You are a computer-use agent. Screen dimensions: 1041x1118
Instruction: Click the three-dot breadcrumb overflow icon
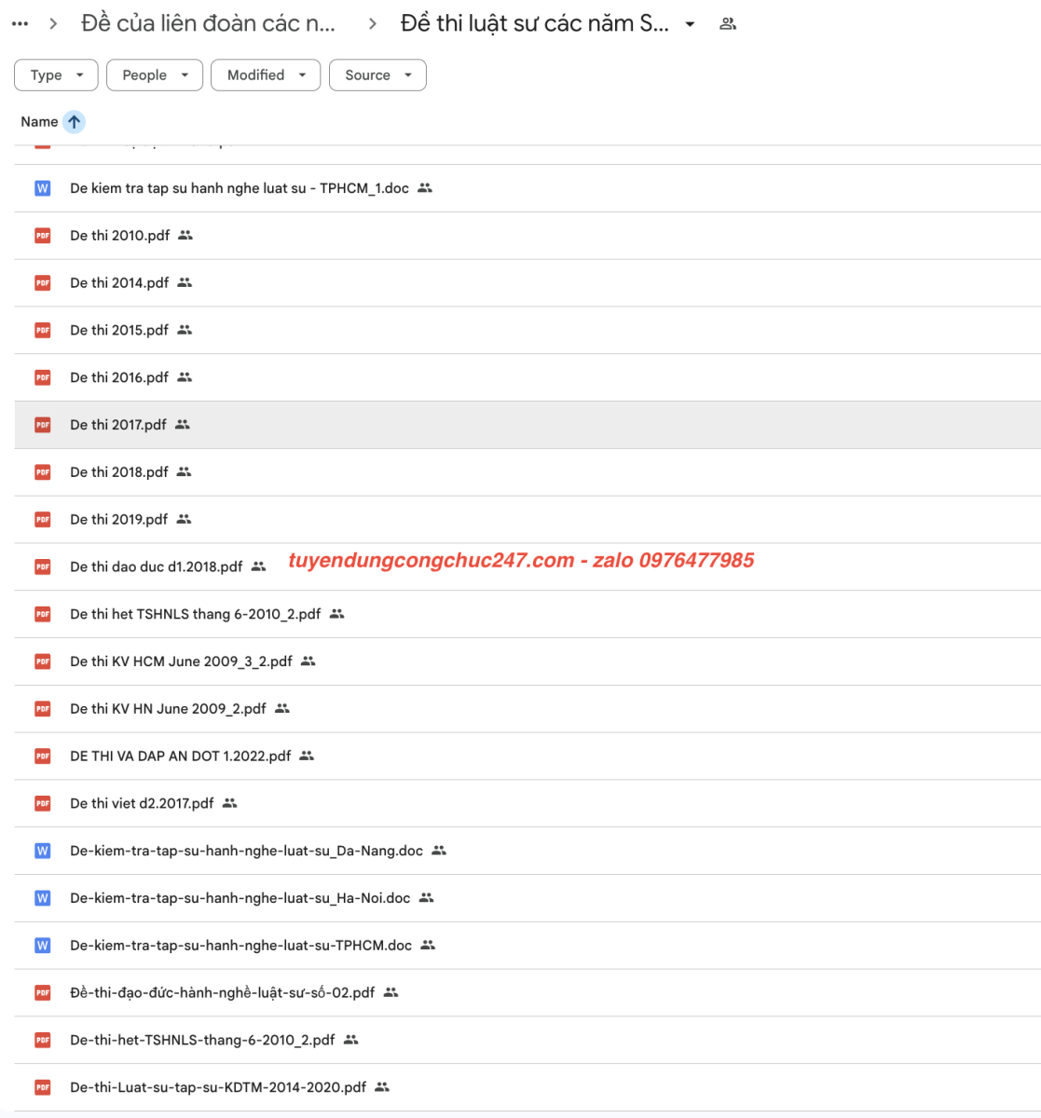pyautogui.click(x=20, y=24)
